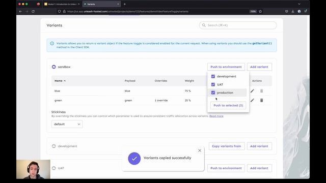Viewport: 326px width, 183px height.
Task: Click the 'blue' variant name
Action: (57, 91)
